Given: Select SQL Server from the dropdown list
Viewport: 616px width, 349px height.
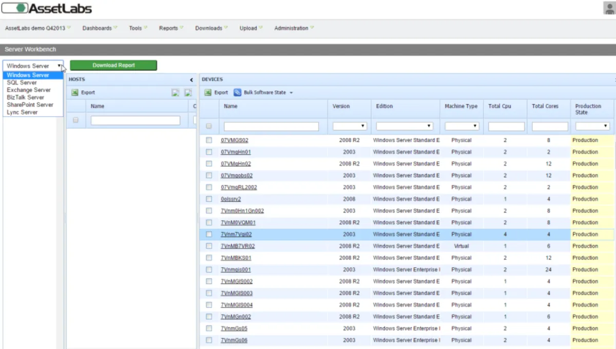Looking at the screenshot, I should coord(22,83).
